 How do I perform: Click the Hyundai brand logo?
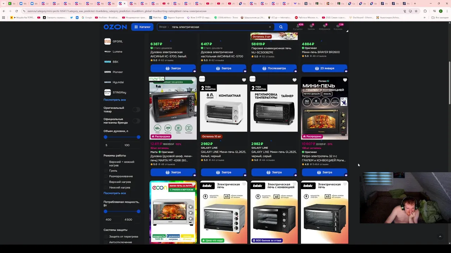pos(107,82)
